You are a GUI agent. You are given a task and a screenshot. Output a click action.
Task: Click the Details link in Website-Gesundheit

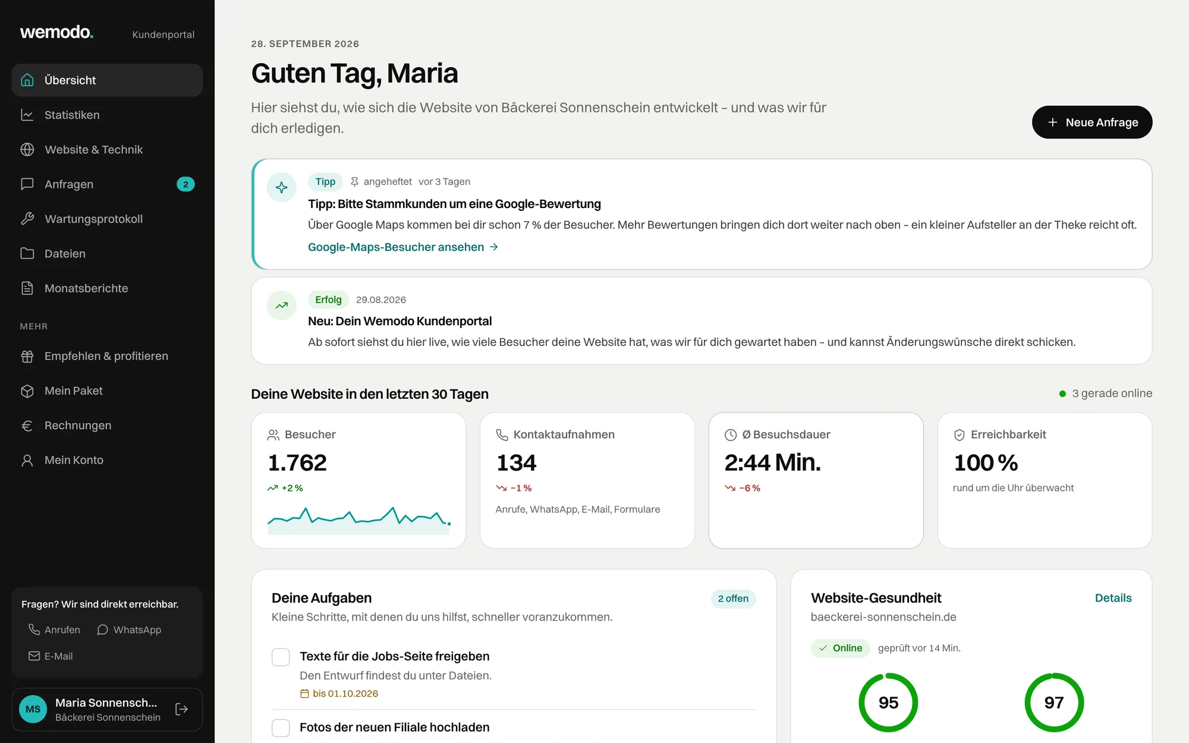point(1113,598)
